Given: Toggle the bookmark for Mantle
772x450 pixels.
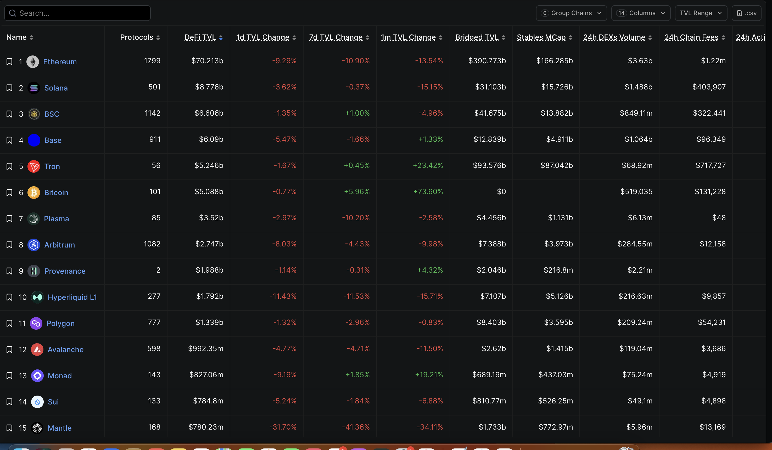Looking at the screenshot, I should click(x=9, y=428).
